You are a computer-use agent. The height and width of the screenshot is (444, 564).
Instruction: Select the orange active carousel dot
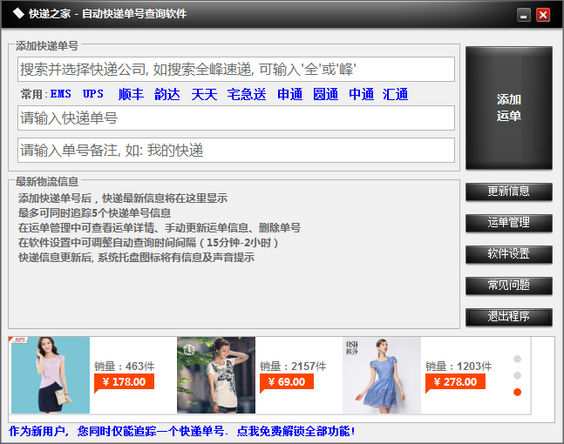click(517, 392)
